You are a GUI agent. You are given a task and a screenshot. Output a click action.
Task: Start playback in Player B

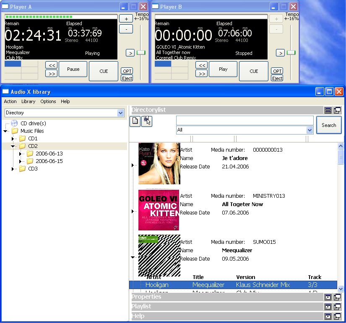(223, 69)
